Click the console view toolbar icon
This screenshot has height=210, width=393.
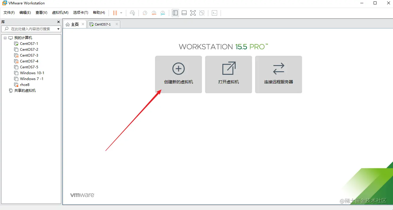tap(214, 13)
